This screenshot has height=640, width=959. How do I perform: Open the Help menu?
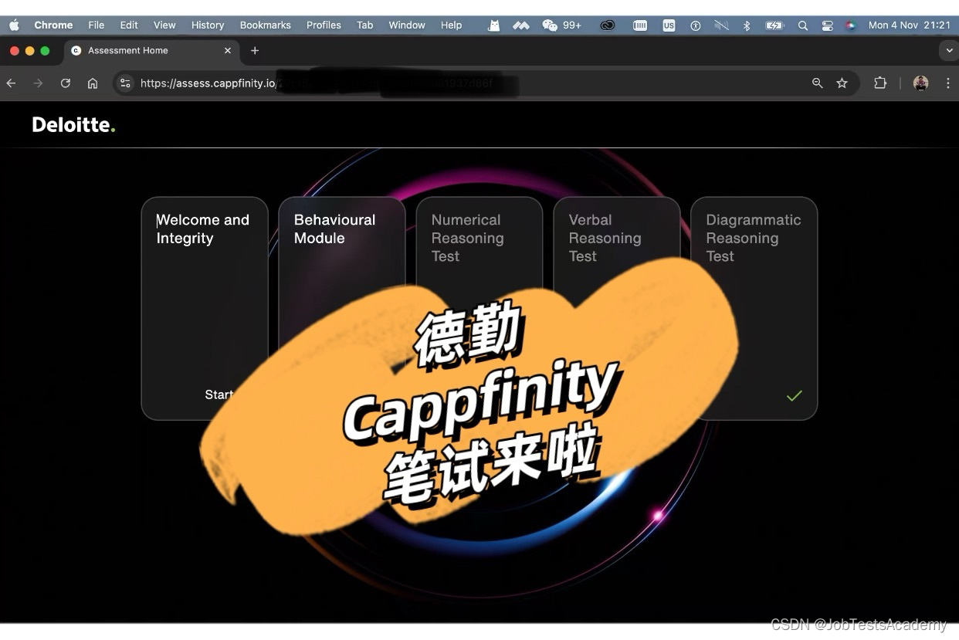tap(452, 25)
